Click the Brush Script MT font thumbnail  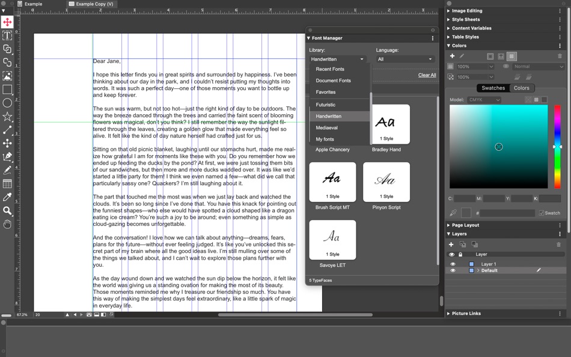click(332, 182)
